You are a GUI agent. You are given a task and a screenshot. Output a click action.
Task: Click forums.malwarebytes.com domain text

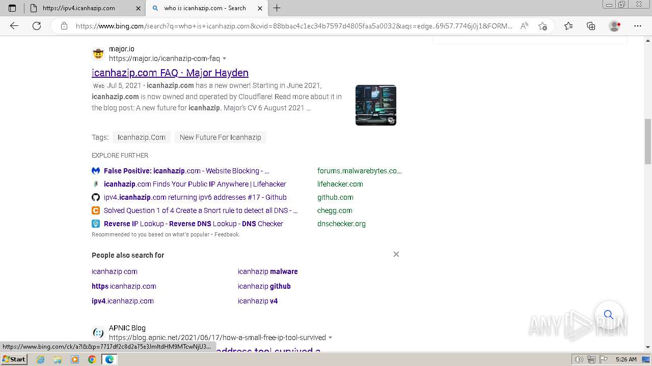coord(360,171)
